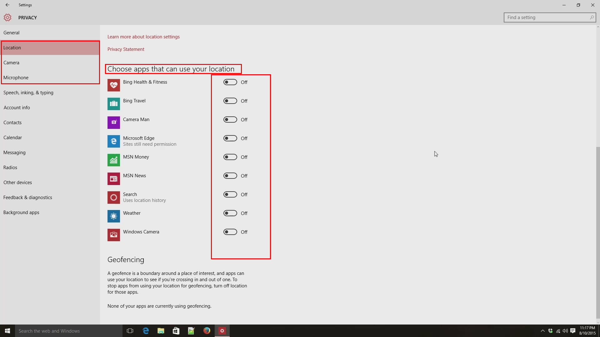Open the General privacy section
This screenshot has width=600, height=337.
pyautogui.click(x=50, y=33)
